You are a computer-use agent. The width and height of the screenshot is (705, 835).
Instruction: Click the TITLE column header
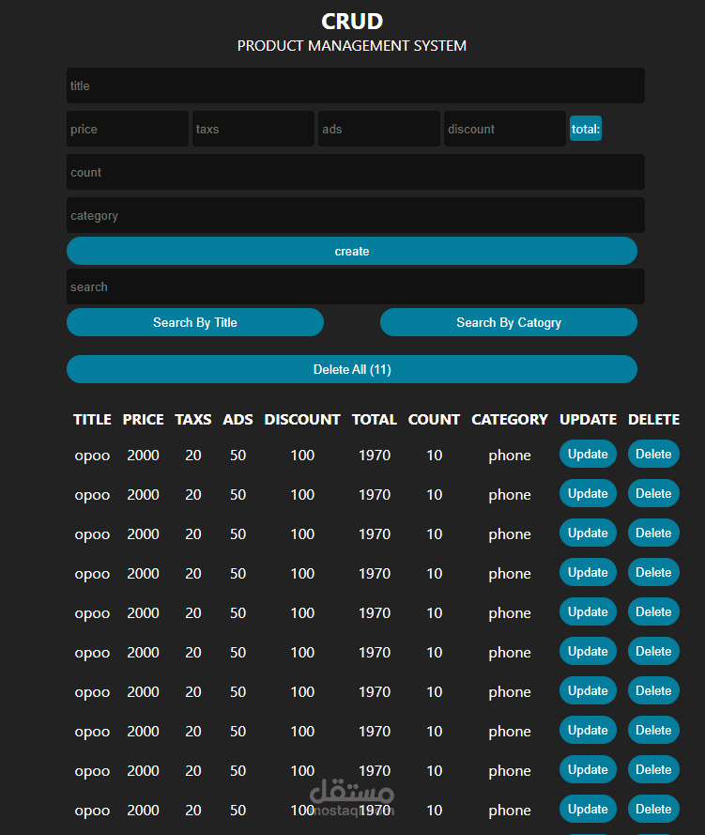coord(92,420)
